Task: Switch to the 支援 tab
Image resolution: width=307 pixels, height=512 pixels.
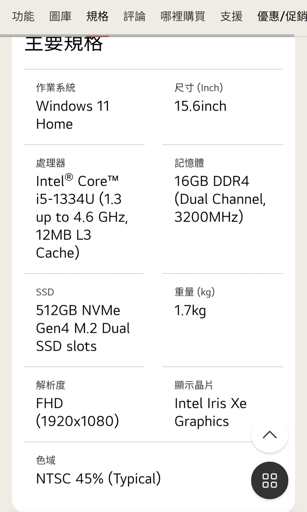Action: [231, 16]
